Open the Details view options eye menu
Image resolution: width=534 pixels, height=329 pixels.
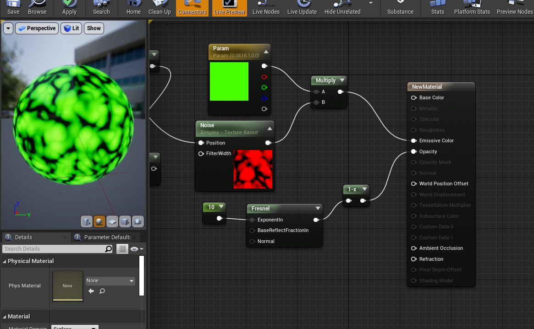(x=137, y=249)
